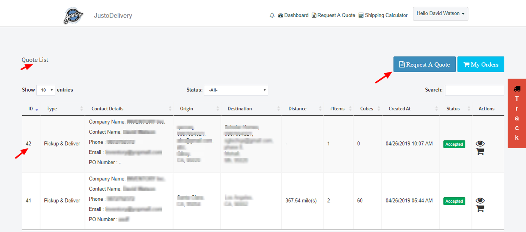
Task: Focus the Search input field
Action: tap(474, 90)
